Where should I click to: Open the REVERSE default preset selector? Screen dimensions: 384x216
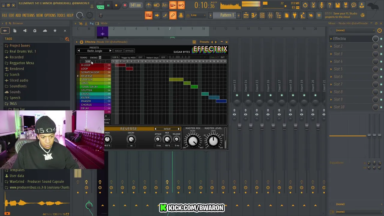click(167, 129)
